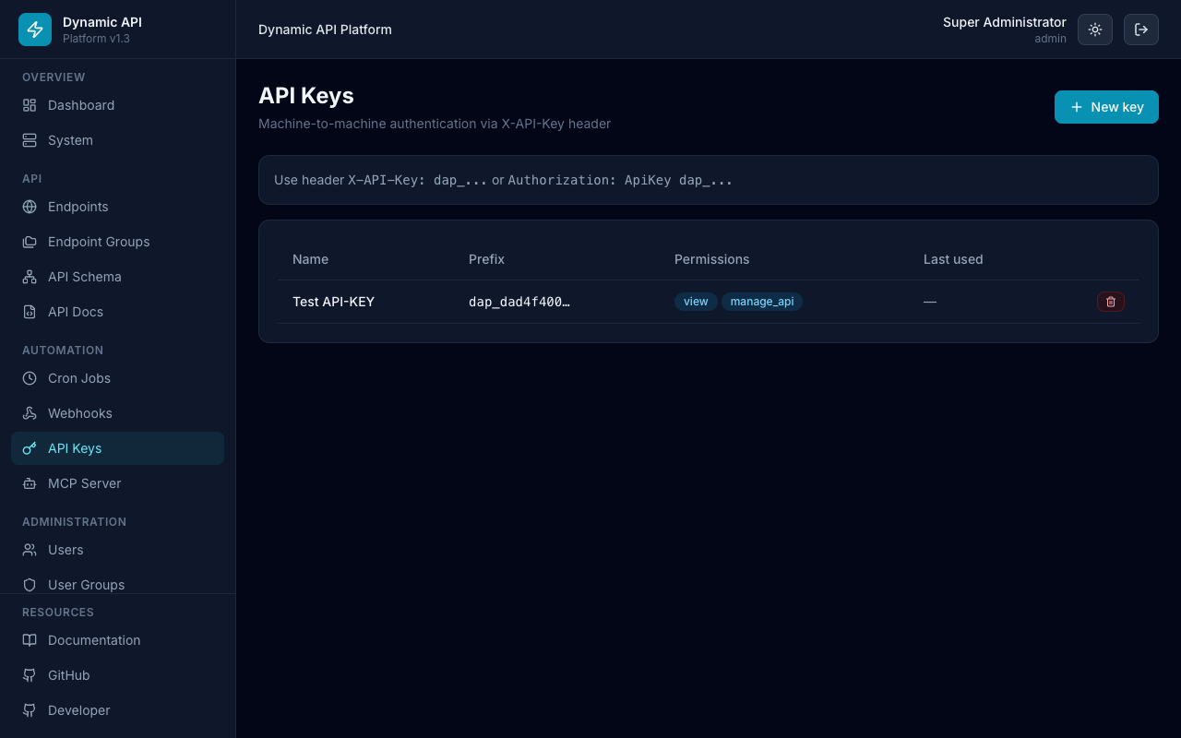Viewport: 1181px width, 738px height.
Task: Click the Endpoint Groups folders icon
Action: (x=30, y=242)
